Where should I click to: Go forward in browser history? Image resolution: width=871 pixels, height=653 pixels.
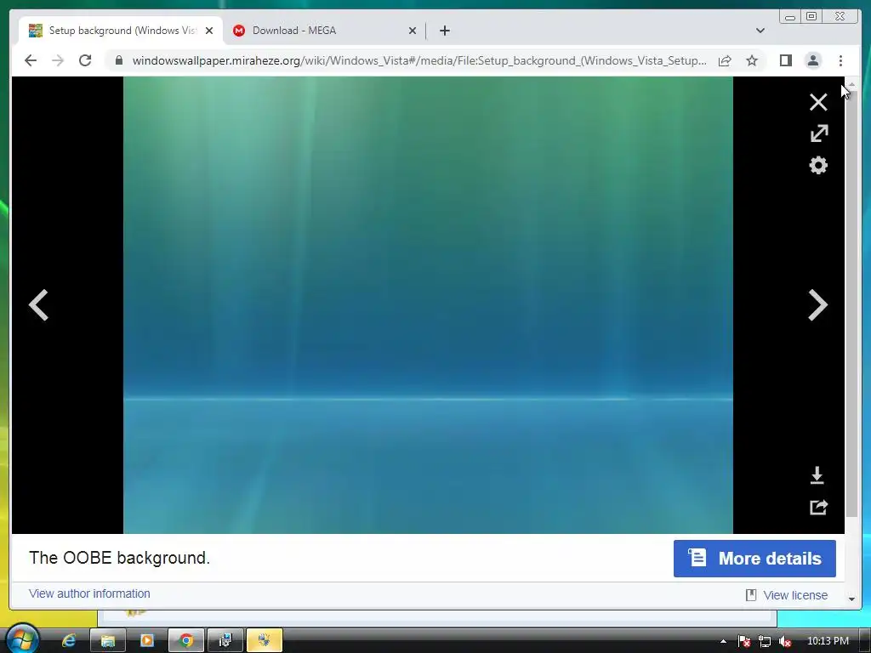tap(58, 60)
